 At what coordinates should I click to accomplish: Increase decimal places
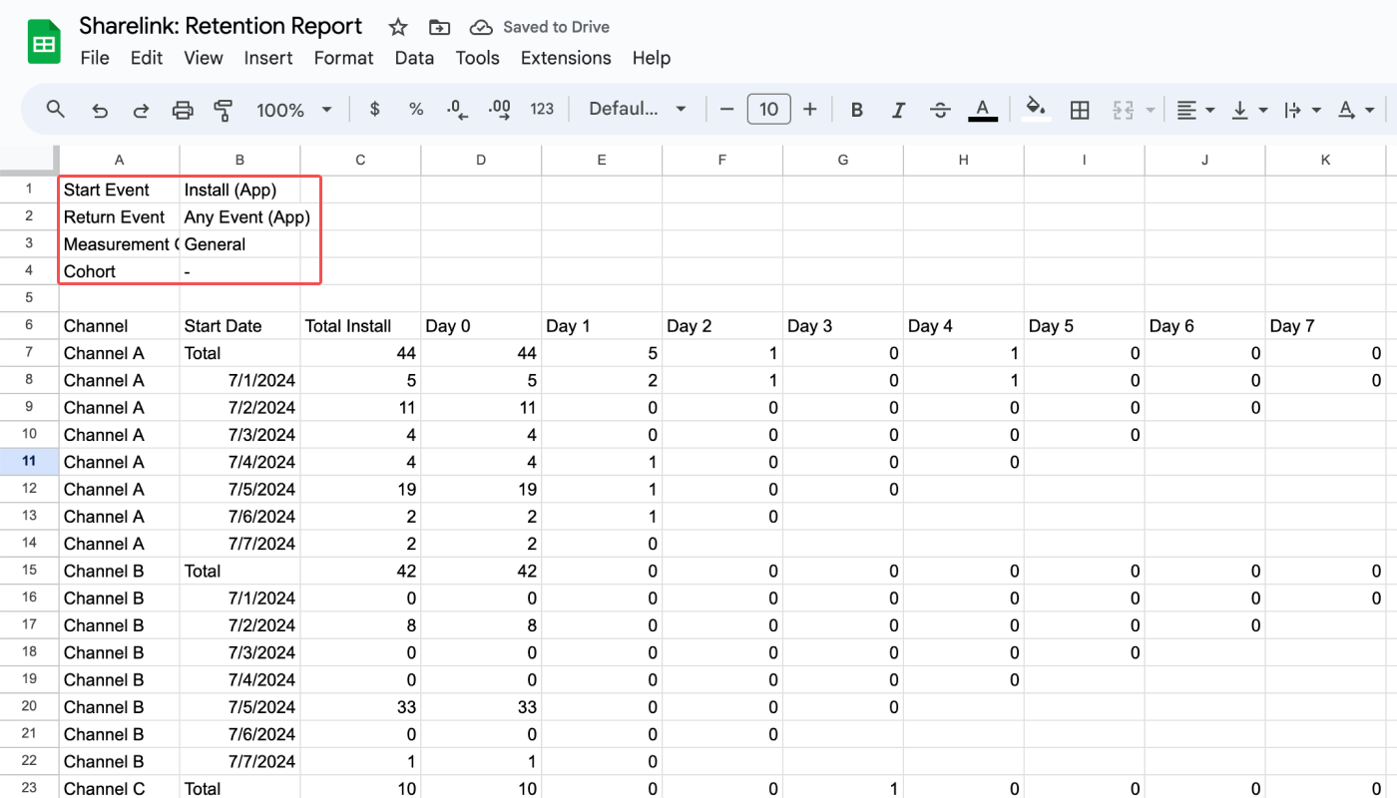point(500,110)
